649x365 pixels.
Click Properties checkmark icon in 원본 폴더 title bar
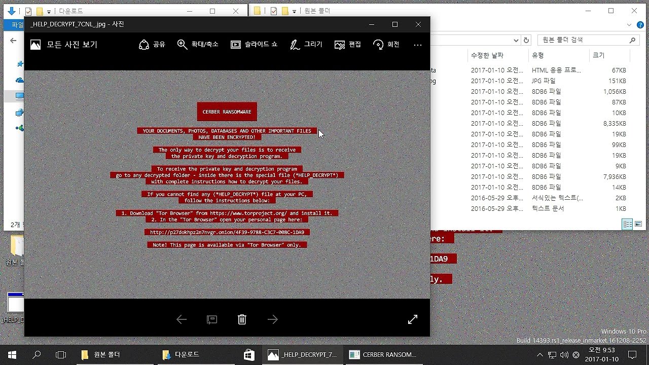274,11
